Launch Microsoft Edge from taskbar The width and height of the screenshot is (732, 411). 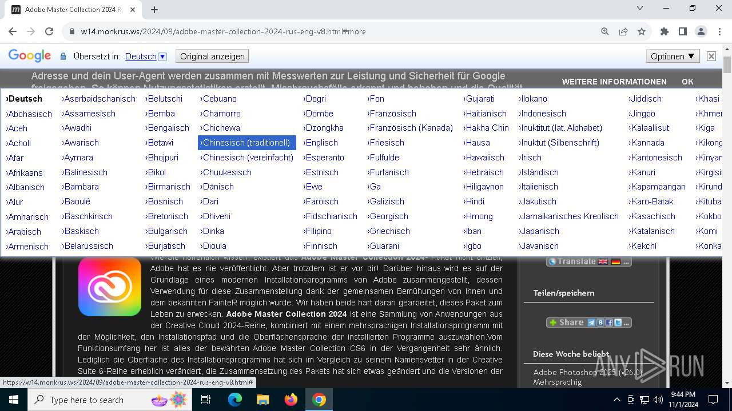(235, 400)
